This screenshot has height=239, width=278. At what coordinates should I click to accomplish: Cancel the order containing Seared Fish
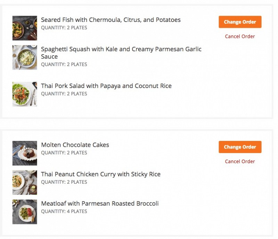coord(240,37)
